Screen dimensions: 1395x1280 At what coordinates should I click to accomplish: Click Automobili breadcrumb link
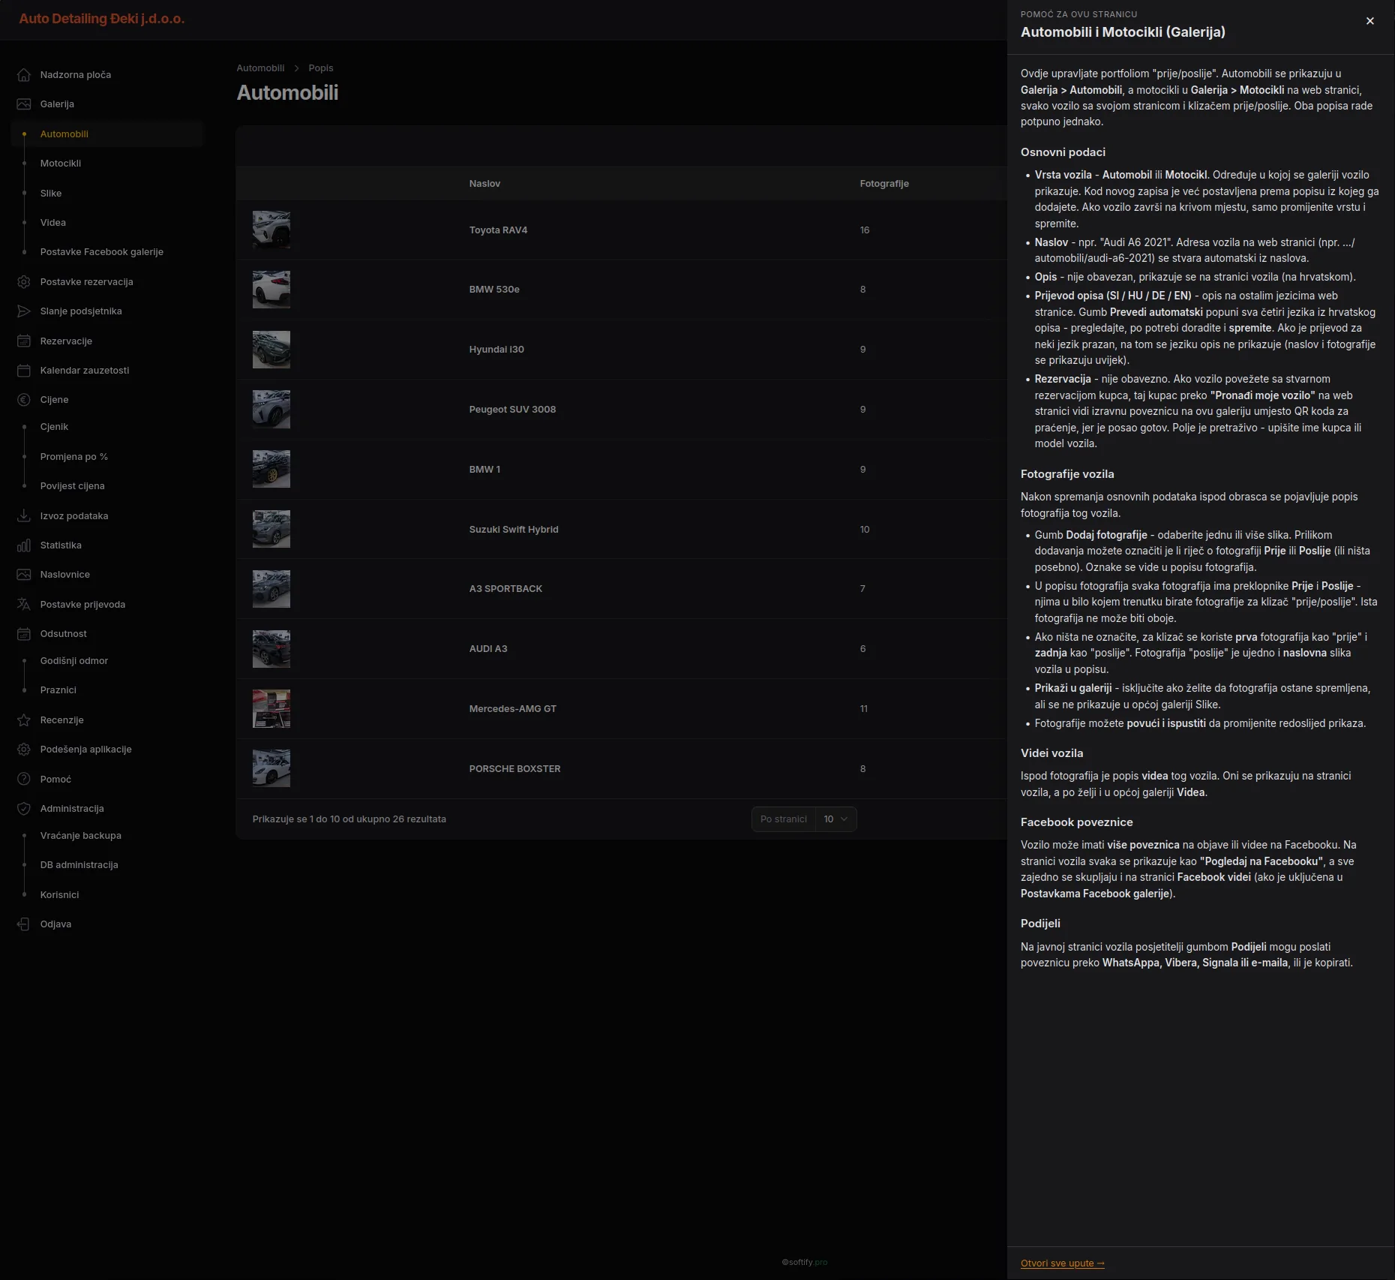260,68
